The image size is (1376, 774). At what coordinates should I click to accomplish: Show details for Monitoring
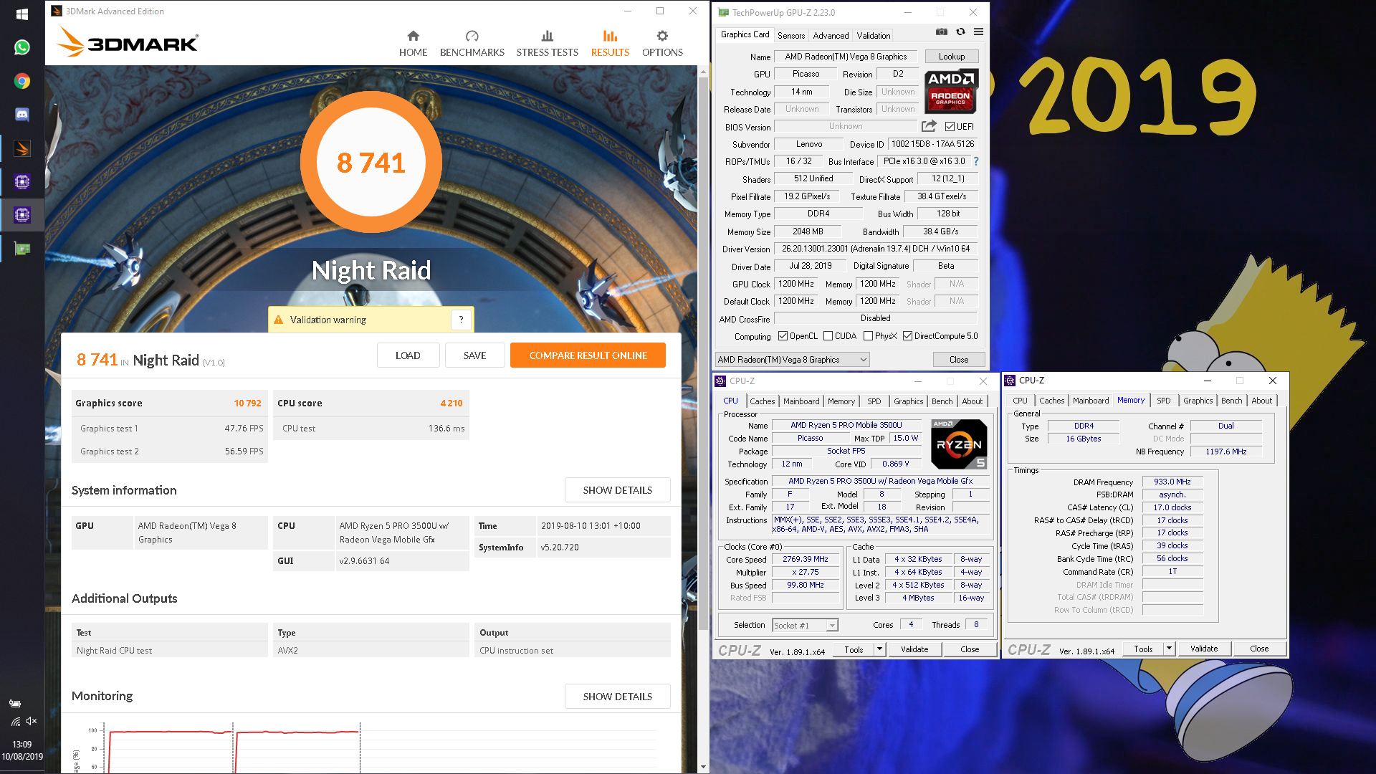[617, 697]
